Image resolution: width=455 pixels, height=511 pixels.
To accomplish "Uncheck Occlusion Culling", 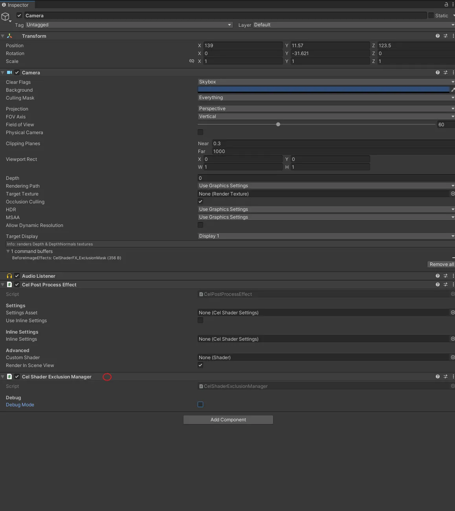I will click(200, 202).
